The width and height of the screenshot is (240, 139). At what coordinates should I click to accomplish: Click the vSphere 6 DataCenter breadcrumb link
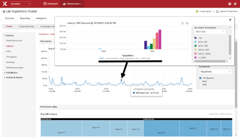(x=228, y=12)
